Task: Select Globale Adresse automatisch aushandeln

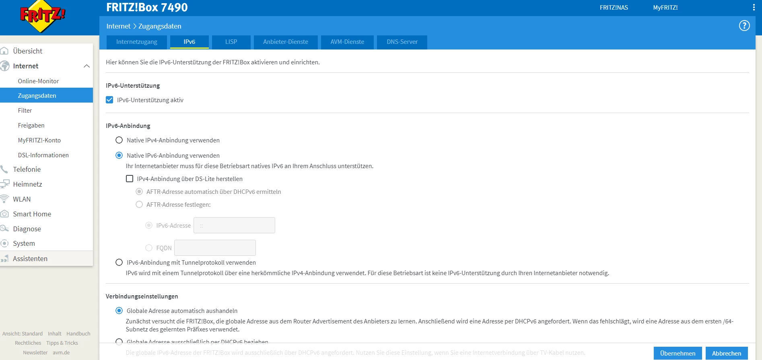Action: (119, 311)
